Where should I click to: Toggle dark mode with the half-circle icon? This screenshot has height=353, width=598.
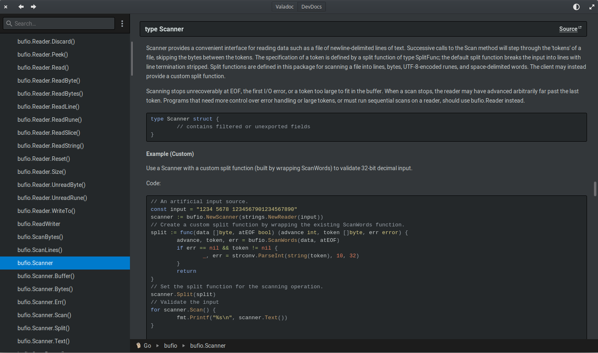576,7
